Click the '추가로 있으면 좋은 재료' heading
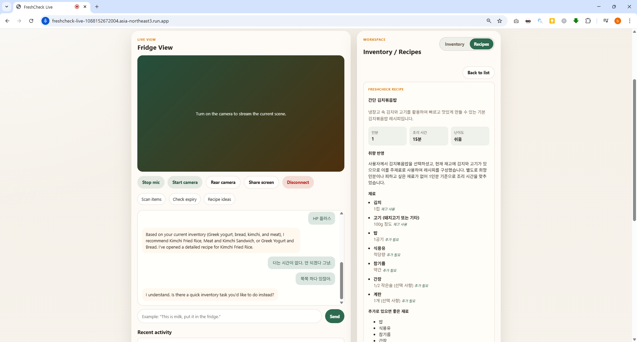 pos(389,311)
